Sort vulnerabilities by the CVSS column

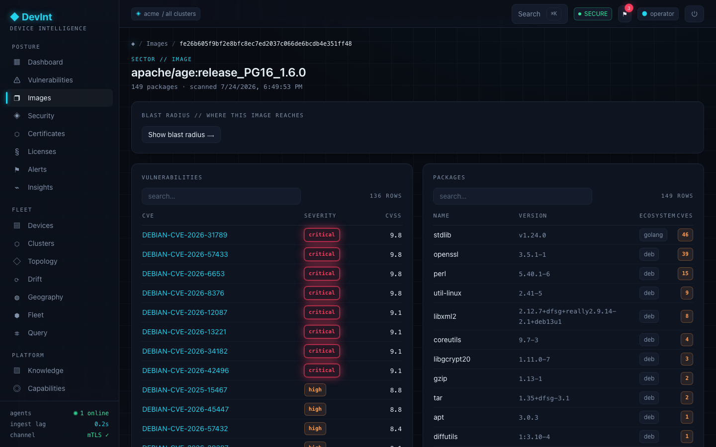click(393, 216)
